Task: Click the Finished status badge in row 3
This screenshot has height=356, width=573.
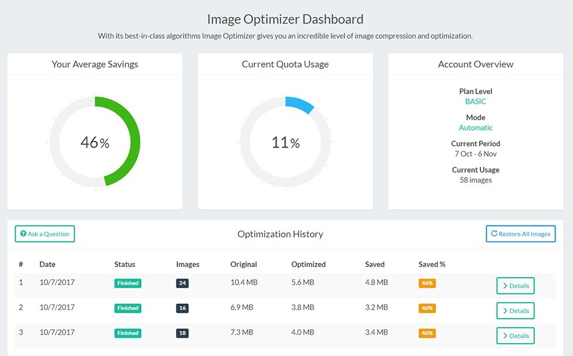Action: (x=128, y=333)
